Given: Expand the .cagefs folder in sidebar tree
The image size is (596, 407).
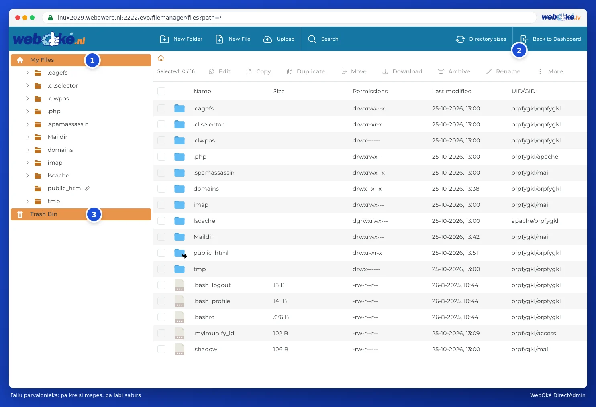Looking at the screenshot, I should 27,73.
